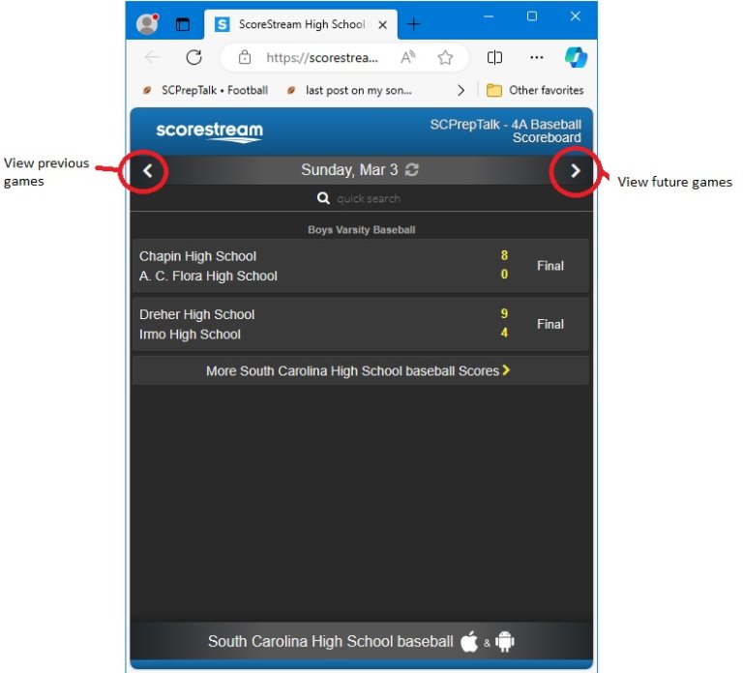The width and height of the screenshot is (743, 673).
Task: Open SCPrepTalk - 4A Baseball Scoreboard title
Action: 506,131
